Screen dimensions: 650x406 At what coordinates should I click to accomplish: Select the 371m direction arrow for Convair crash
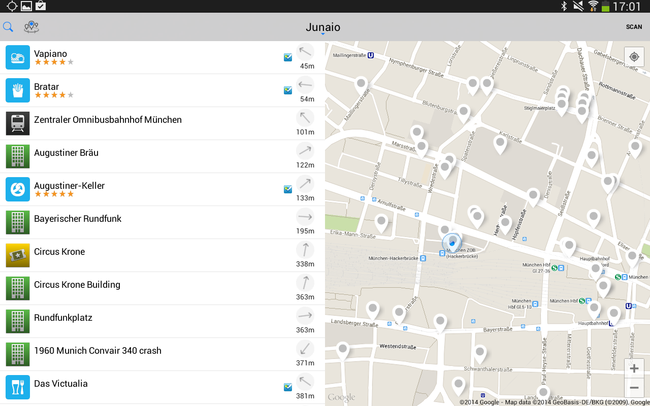305,349
